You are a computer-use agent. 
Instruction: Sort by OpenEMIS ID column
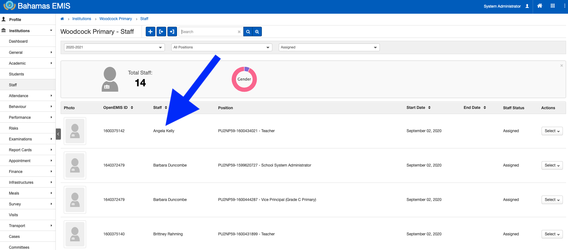(x=132, y=108)
